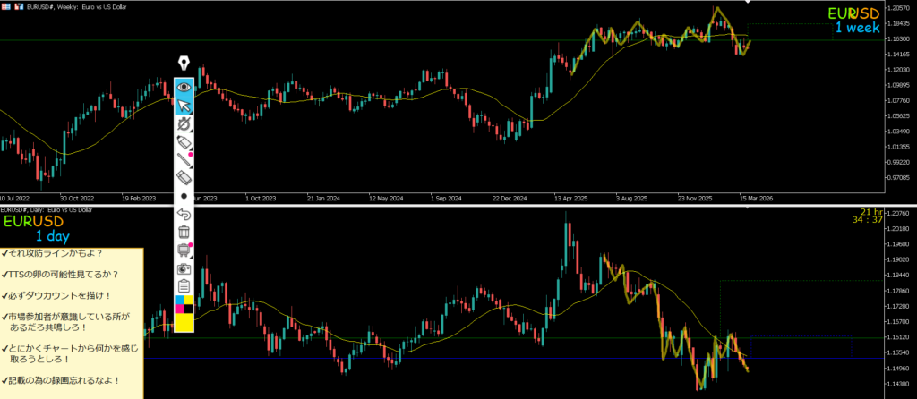Click the EURUSD Weekly chart title
Viewport: 917px width, 399px height.
point(54,4)
